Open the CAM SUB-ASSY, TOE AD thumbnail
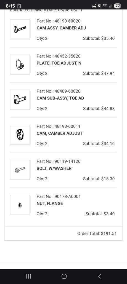The image size is (127, 284). pyautogui.click(x=20, y=99)
